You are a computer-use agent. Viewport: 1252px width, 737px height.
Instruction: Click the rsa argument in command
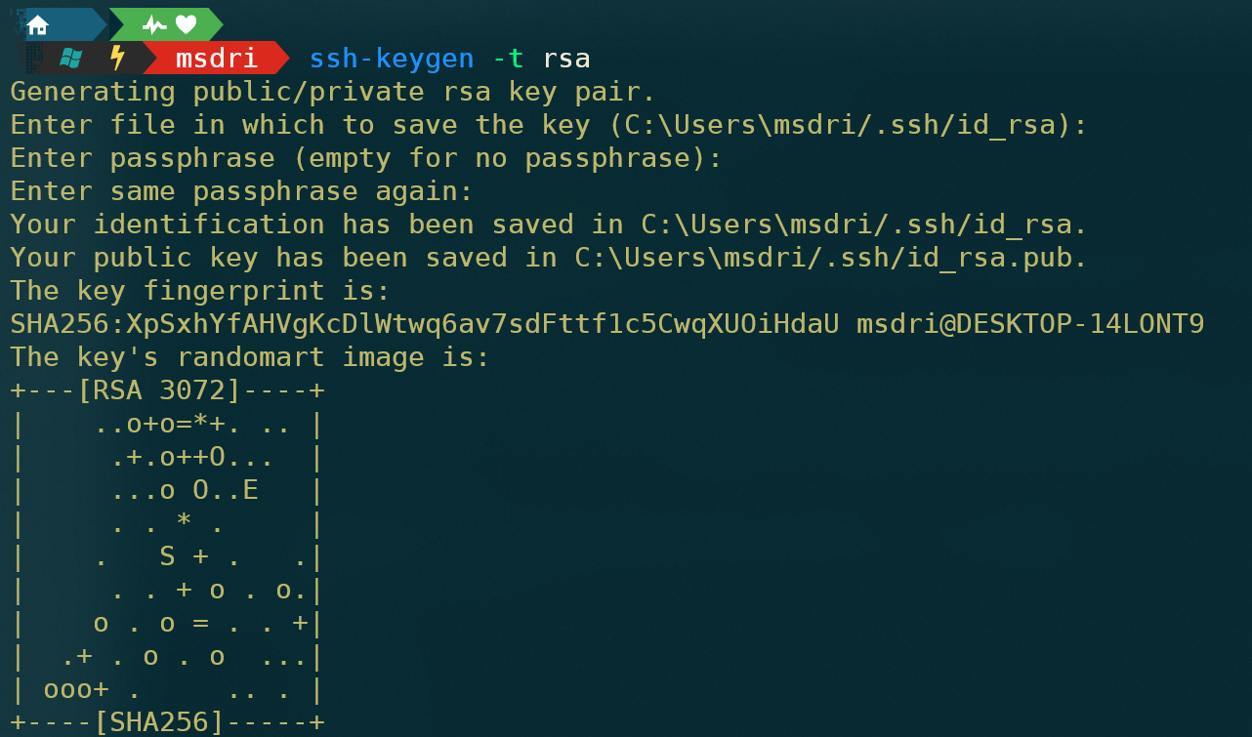(x=566, y=60)
